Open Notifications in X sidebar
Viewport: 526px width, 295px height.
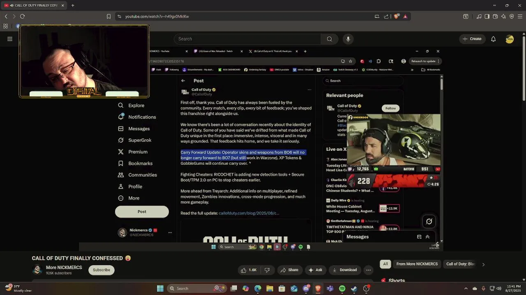coord(137,117)
